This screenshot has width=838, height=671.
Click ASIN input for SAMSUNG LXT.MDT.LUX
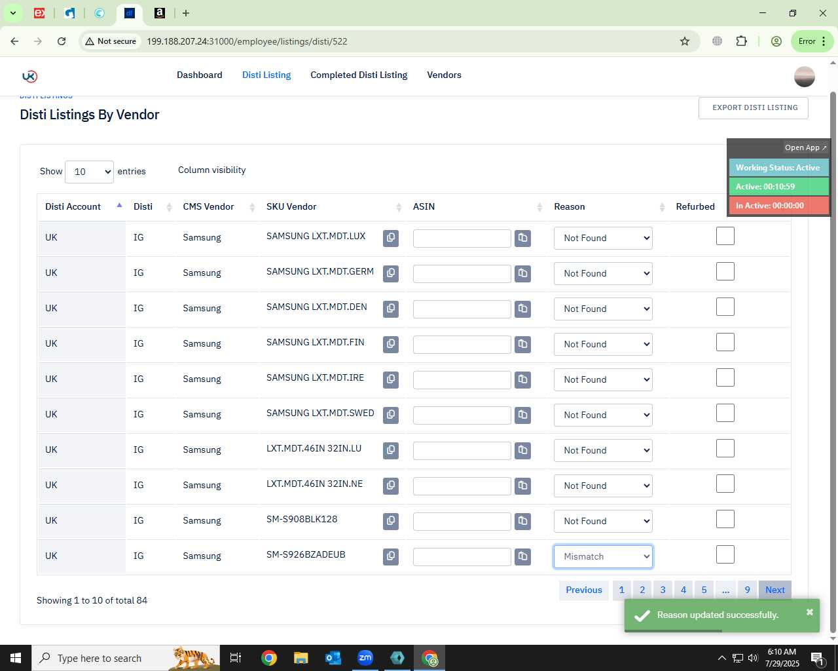point(462,239)
